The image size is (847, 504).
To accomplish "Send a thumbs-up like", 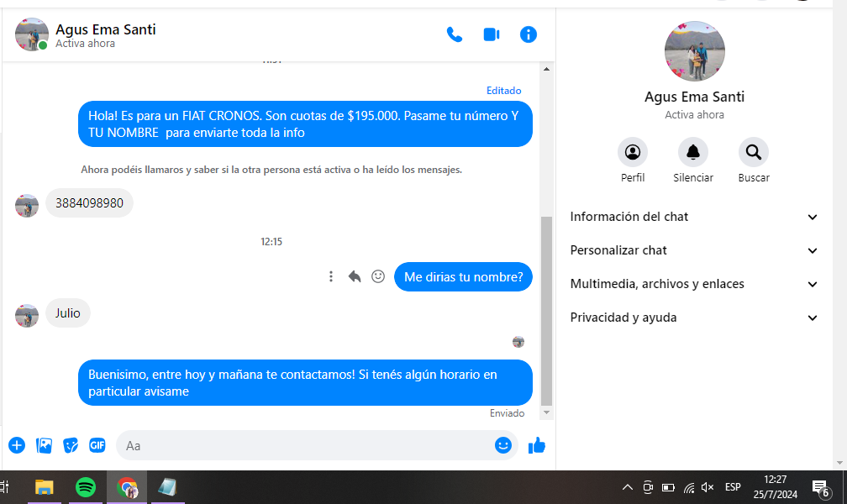I will (x=536, y=445).
